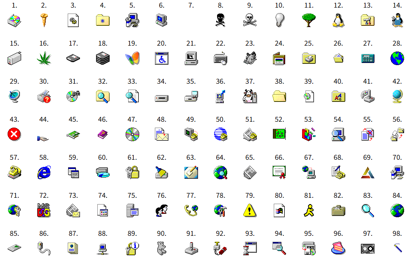410x262 pixels.
Task: Select the network computer icon numbered 88
Action: coord(103,248)
